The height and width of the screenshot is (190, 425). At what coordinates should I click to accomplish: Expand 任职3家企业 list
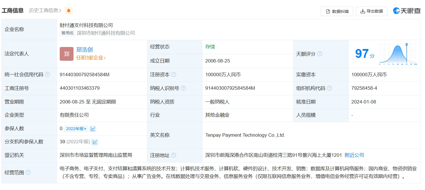point(91,58)
